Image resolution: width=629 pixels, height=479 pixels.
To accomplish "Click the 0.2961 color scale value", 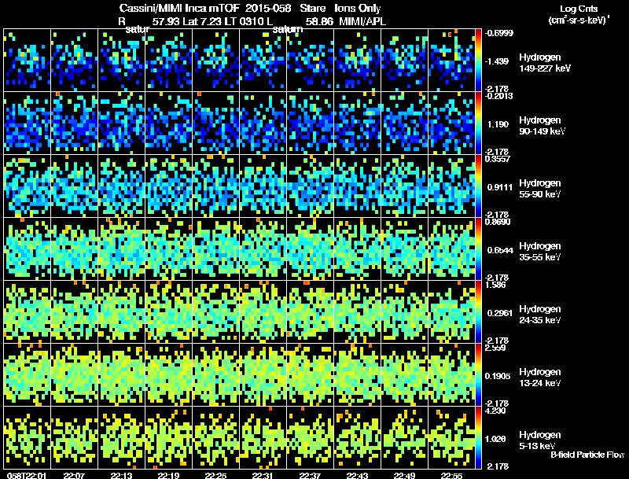I will tap(499, 313).
